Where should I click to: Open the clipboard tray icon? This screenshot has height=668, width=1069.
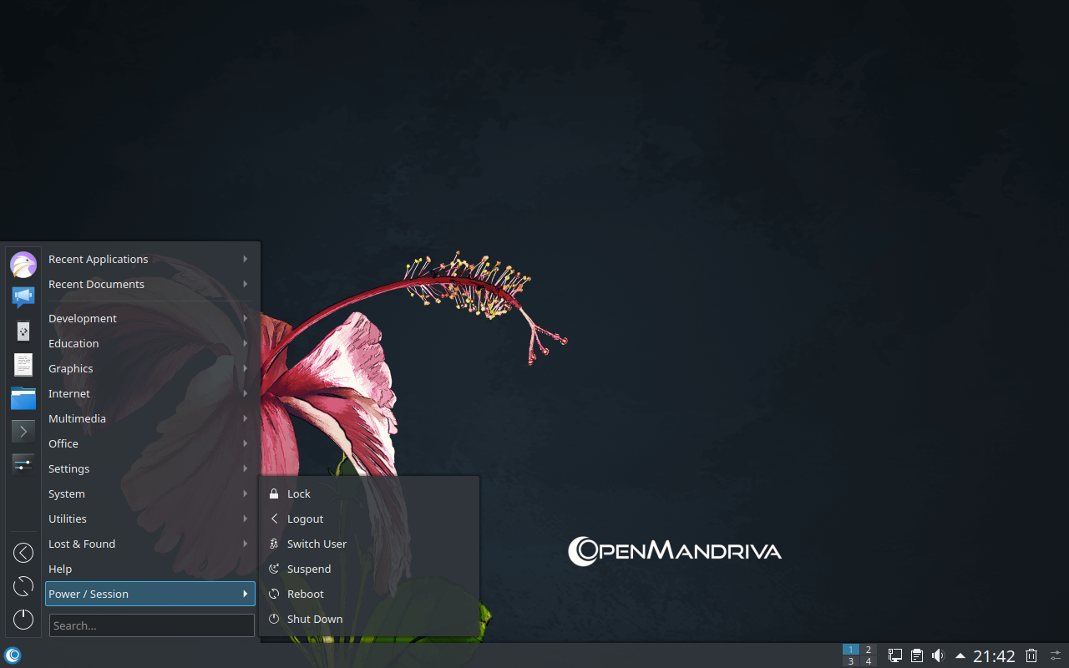tap(917, 655)
